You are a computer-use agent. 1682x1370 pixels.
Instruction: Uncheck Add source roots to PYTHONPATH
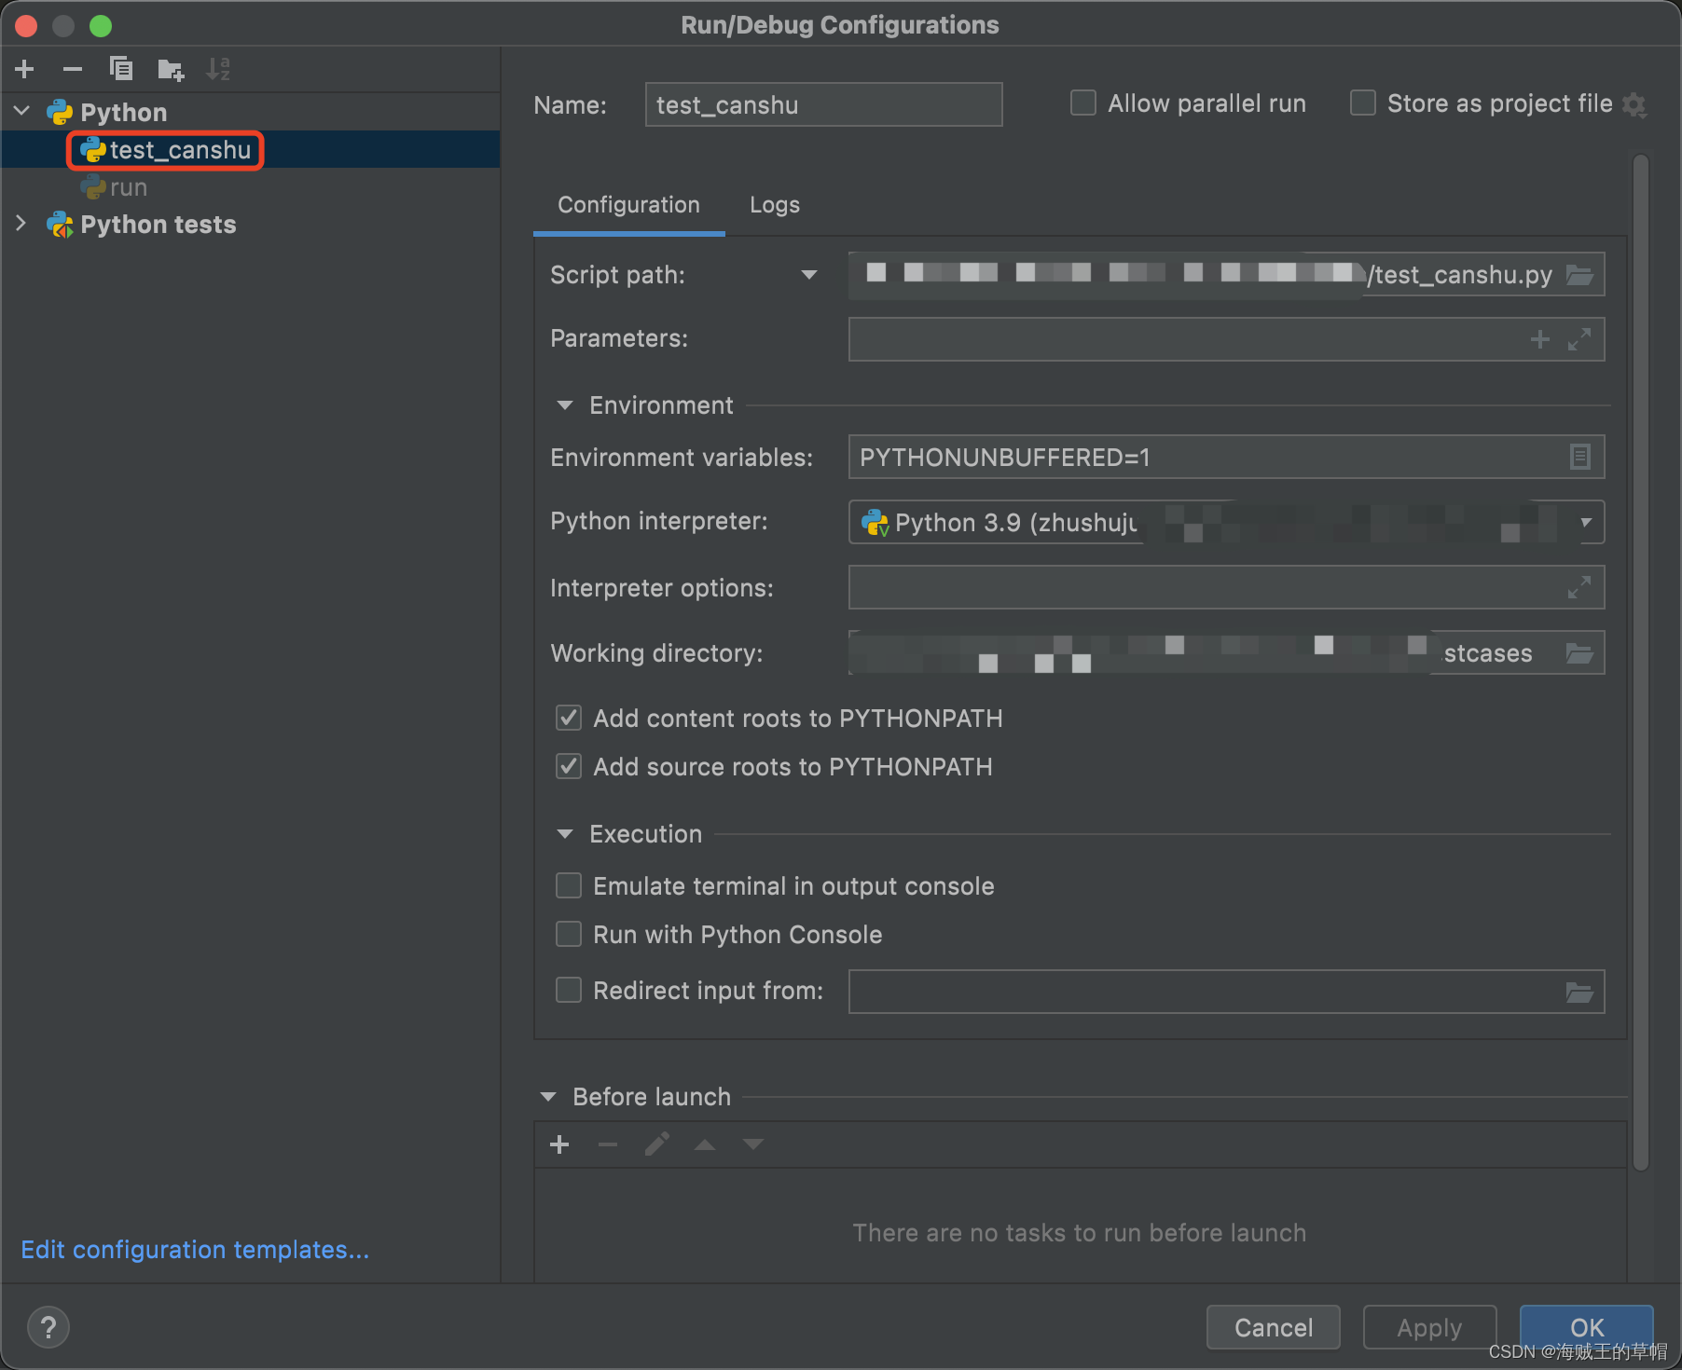point(569,766)
